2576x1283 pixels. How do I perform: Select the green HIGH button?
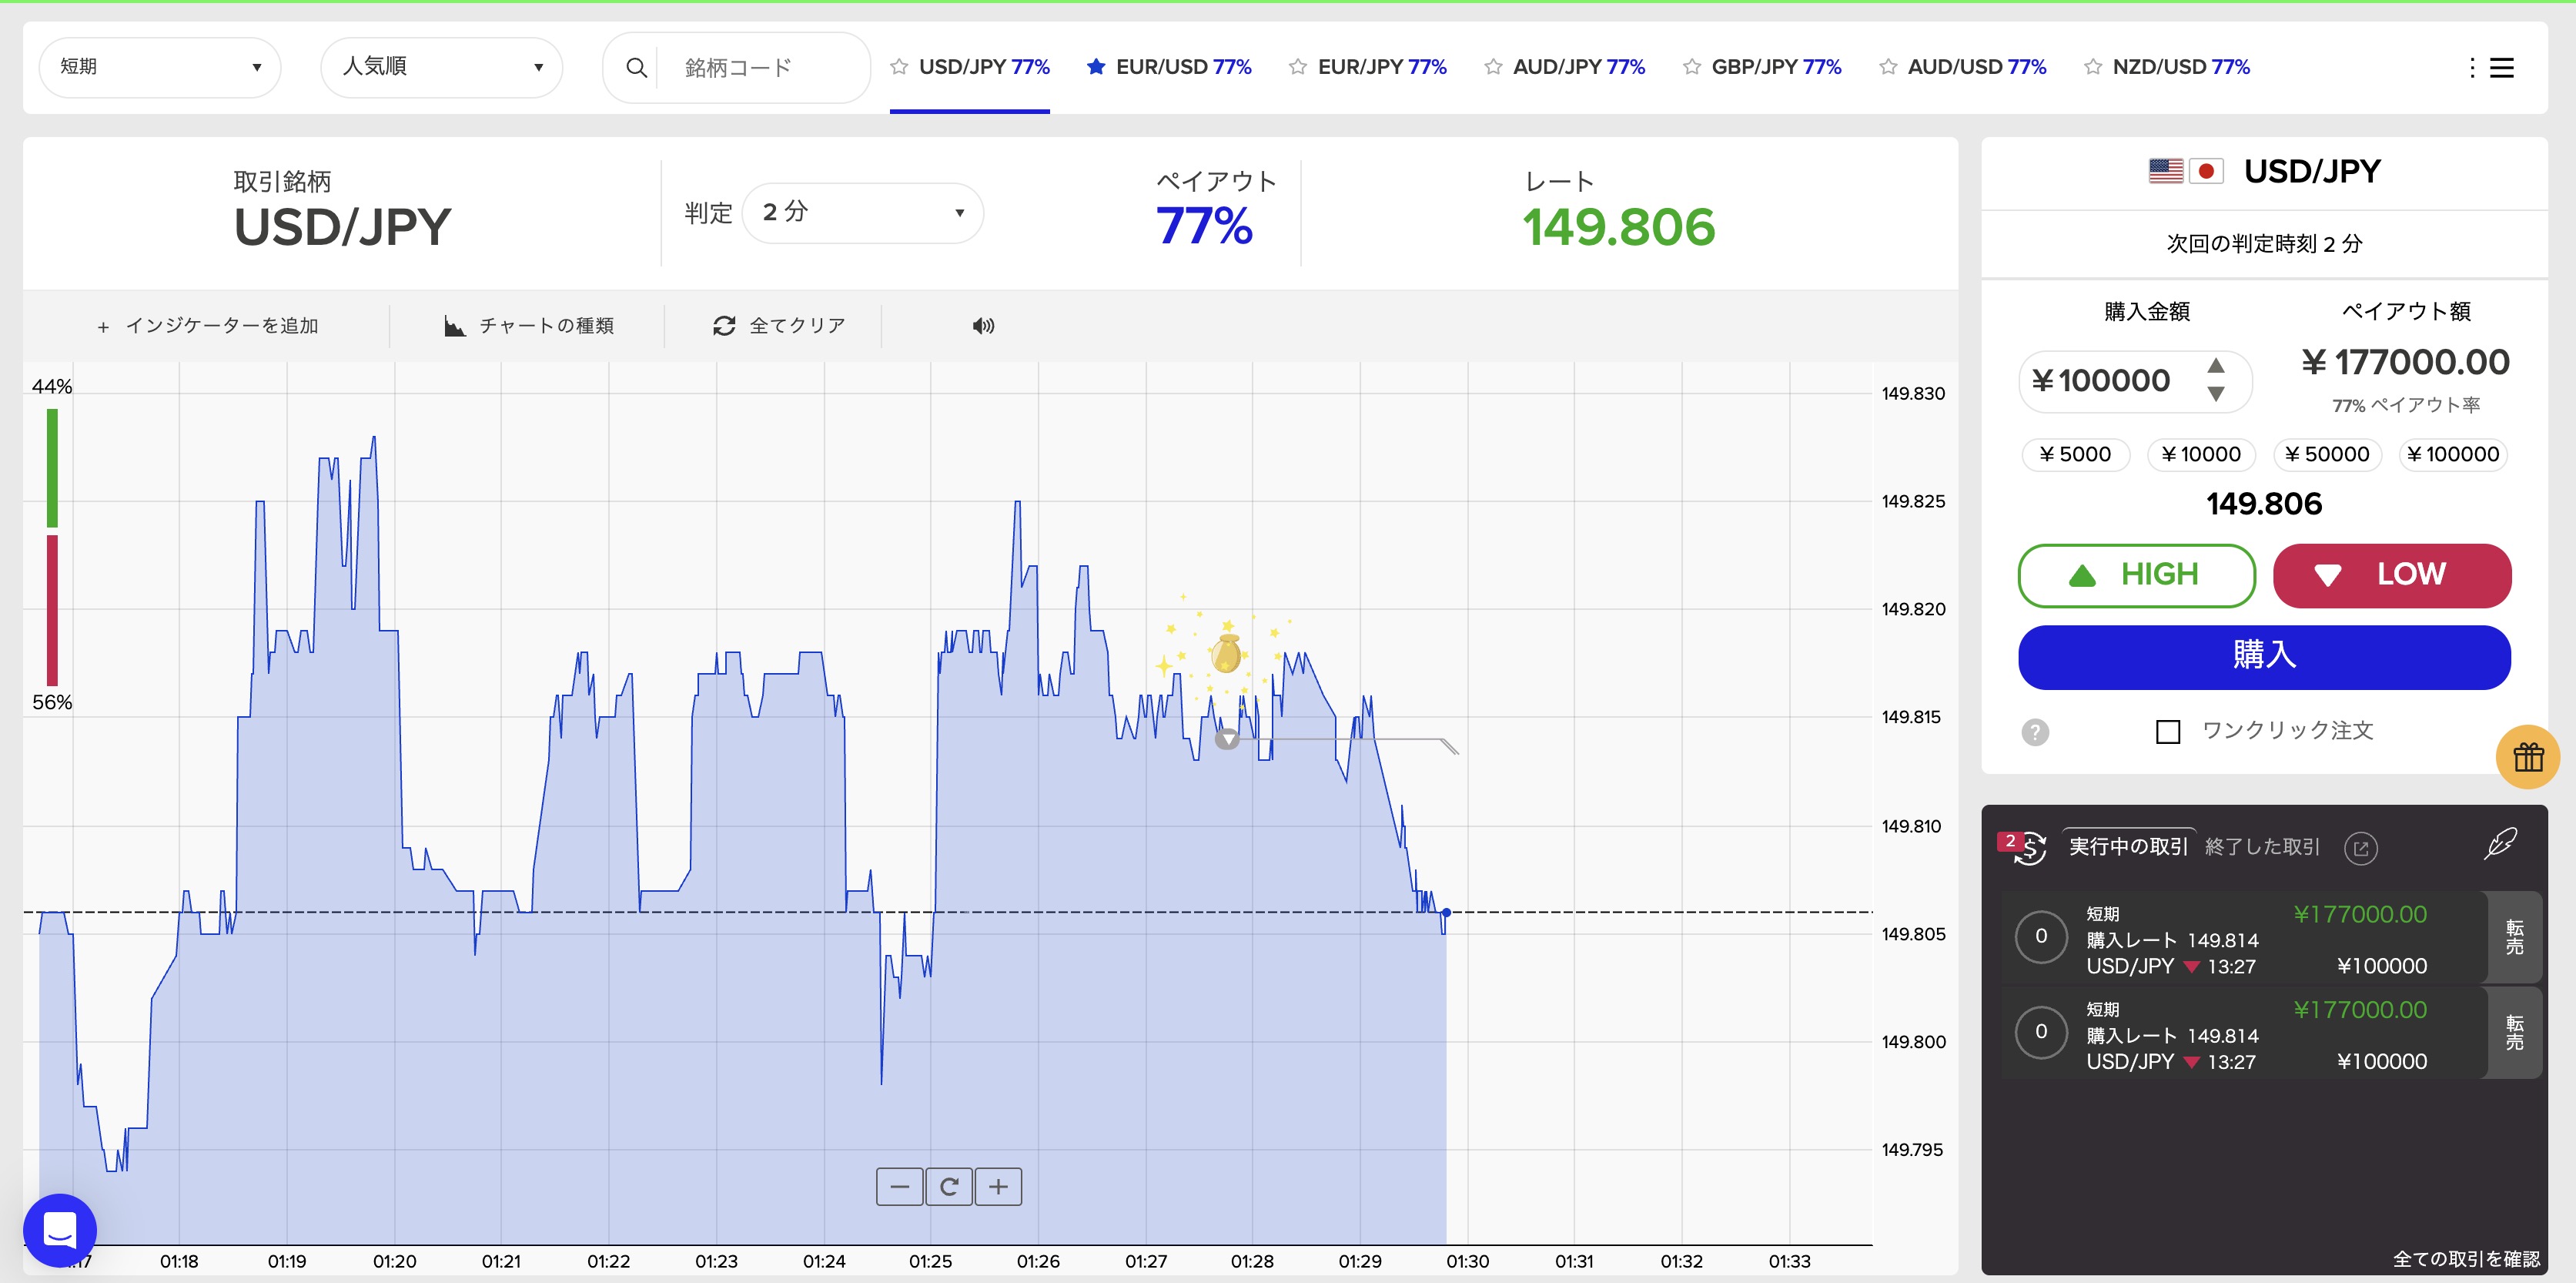[x=2136, y=575]
